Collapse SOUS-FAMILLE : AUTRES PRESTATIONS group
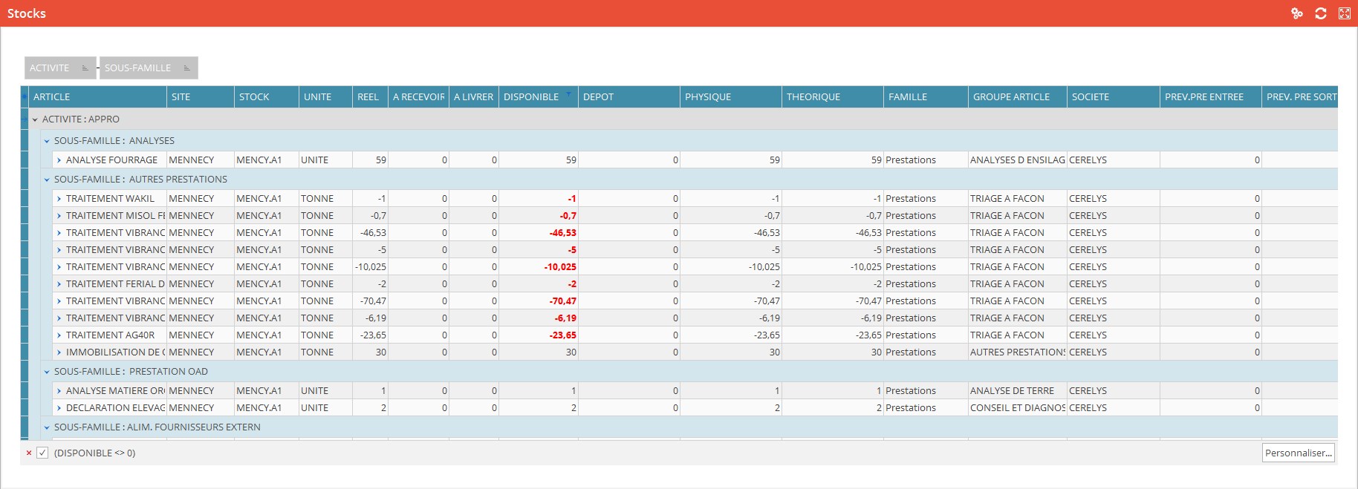 47,180
